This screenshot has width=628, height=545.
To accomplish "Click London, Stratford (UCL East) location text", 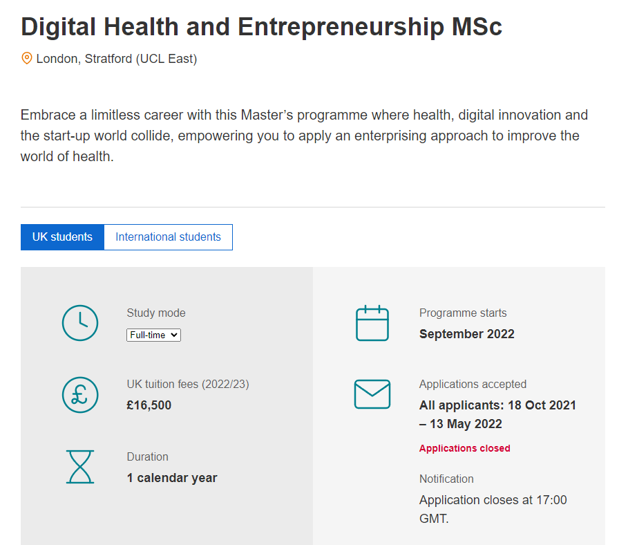I will [117, 59].
